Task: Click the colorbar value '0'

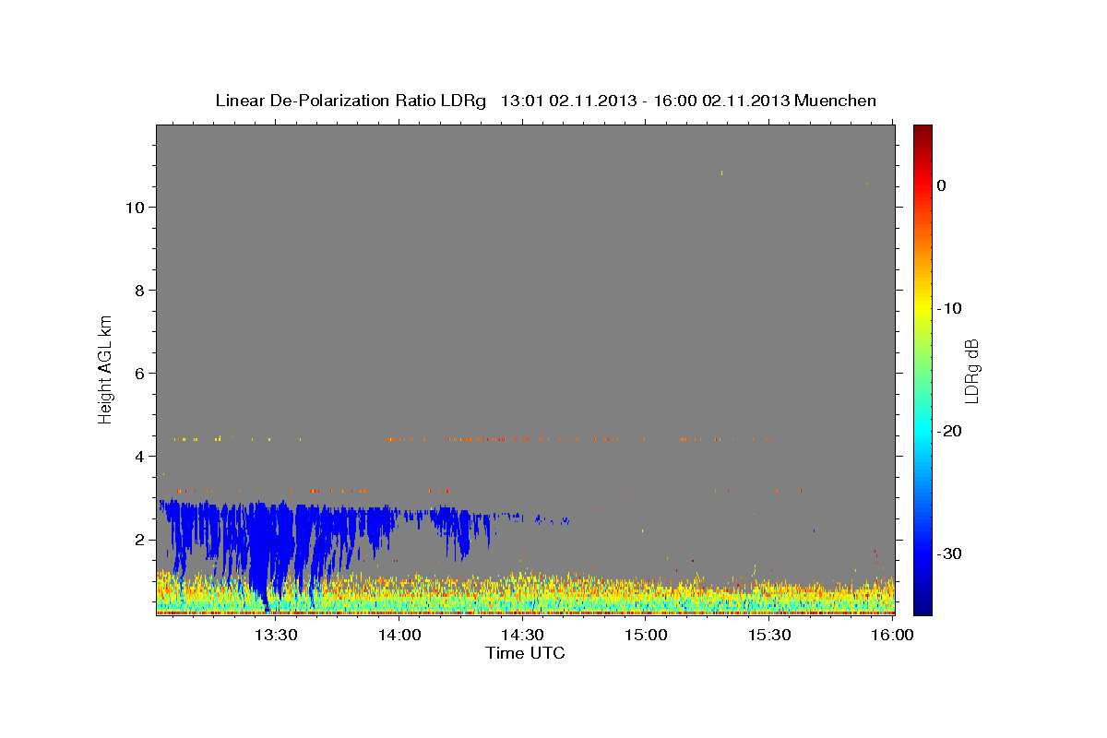Action: coord(942,185)
